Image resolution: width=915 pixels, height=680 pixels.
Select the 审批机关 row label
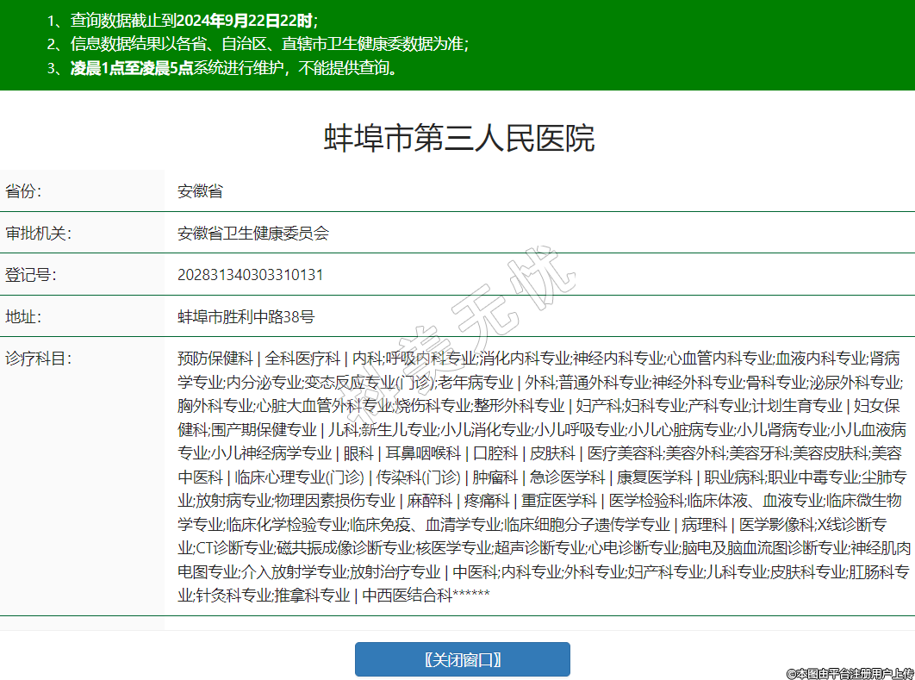(37, 233)
